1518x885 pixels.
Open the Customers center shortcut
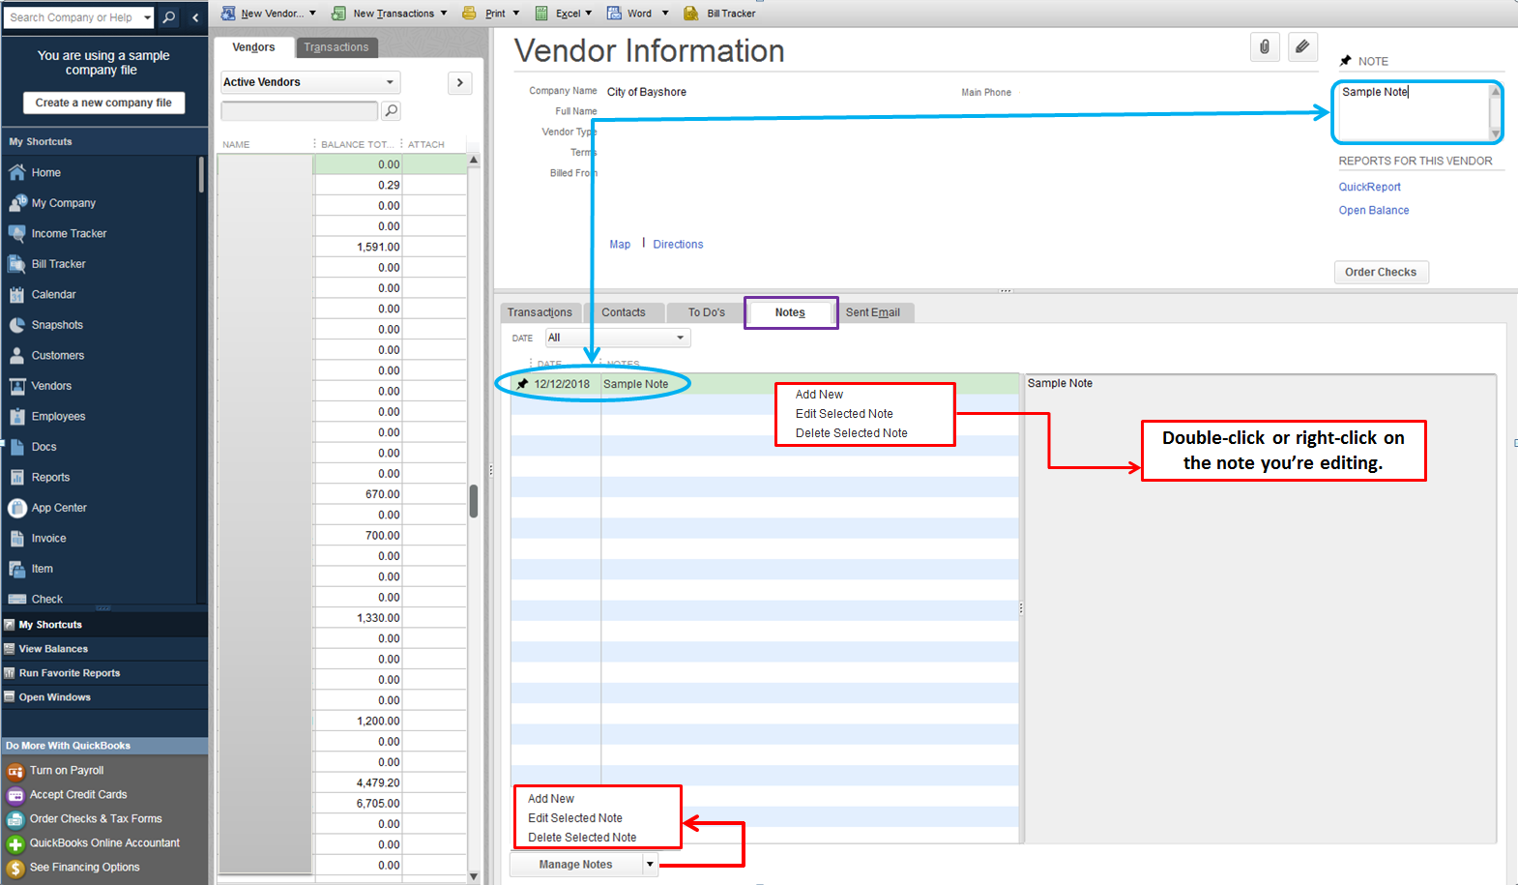click(46, 355)
